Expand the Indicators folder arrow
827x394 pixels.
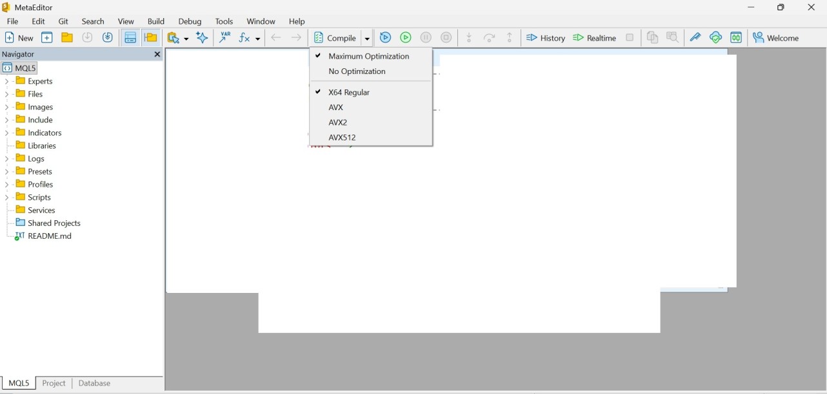6,133
